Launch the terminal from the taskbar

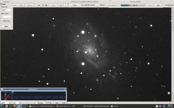(x=11, y=106)
